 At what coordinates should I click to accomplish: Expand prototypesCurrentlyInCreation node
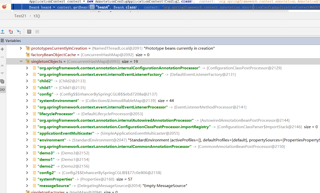(21, 48)
